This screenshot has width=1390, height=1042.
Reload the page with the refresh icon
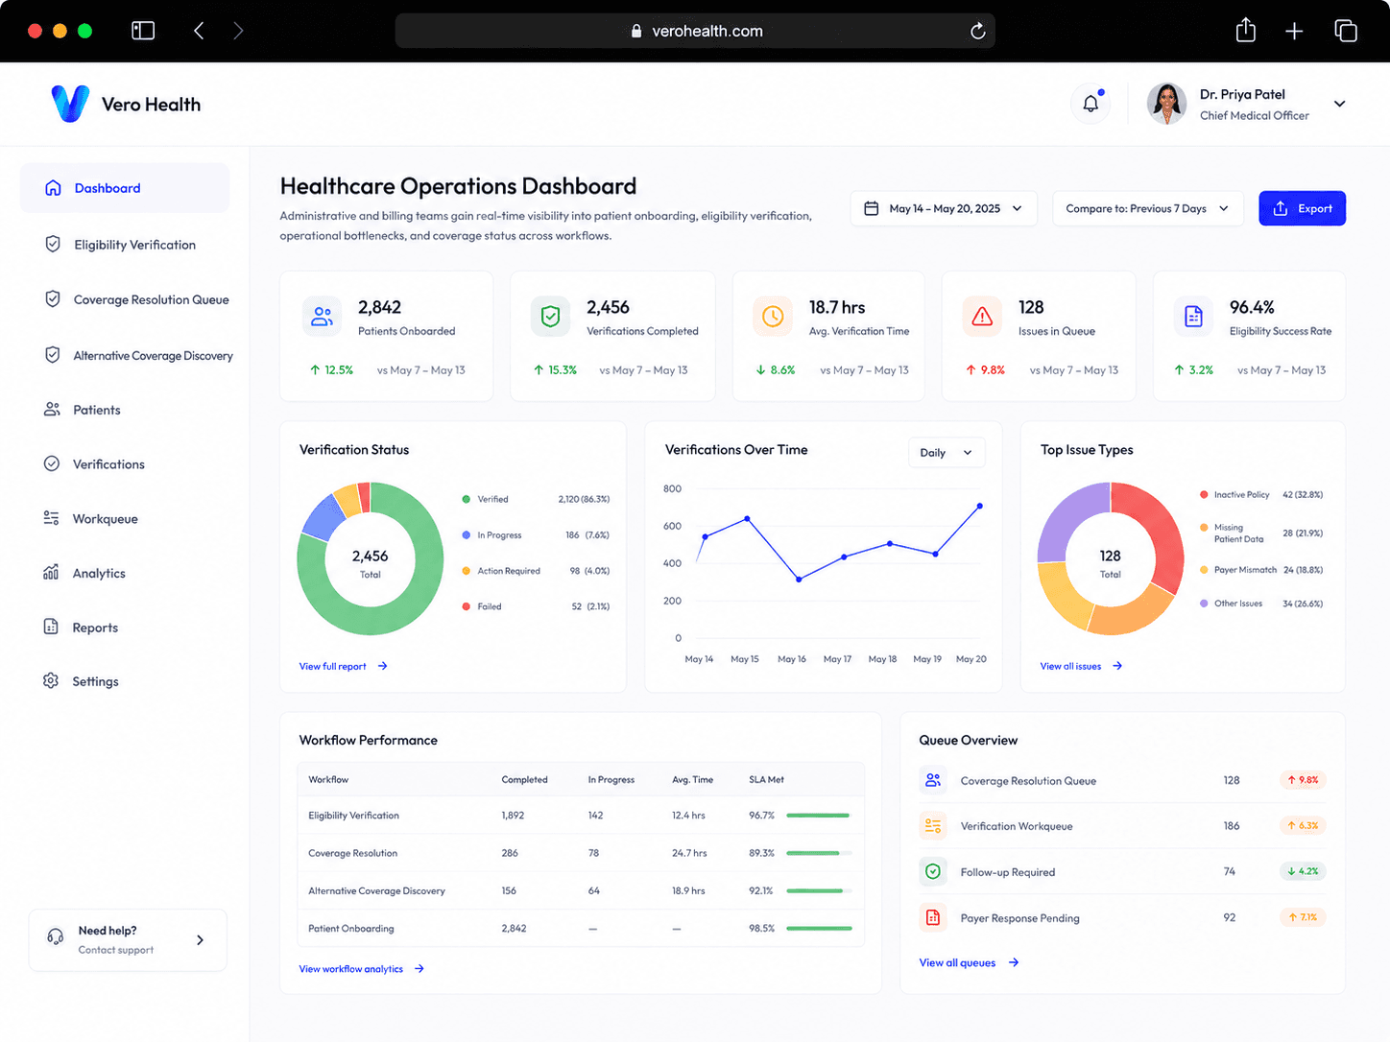(977, 31)
